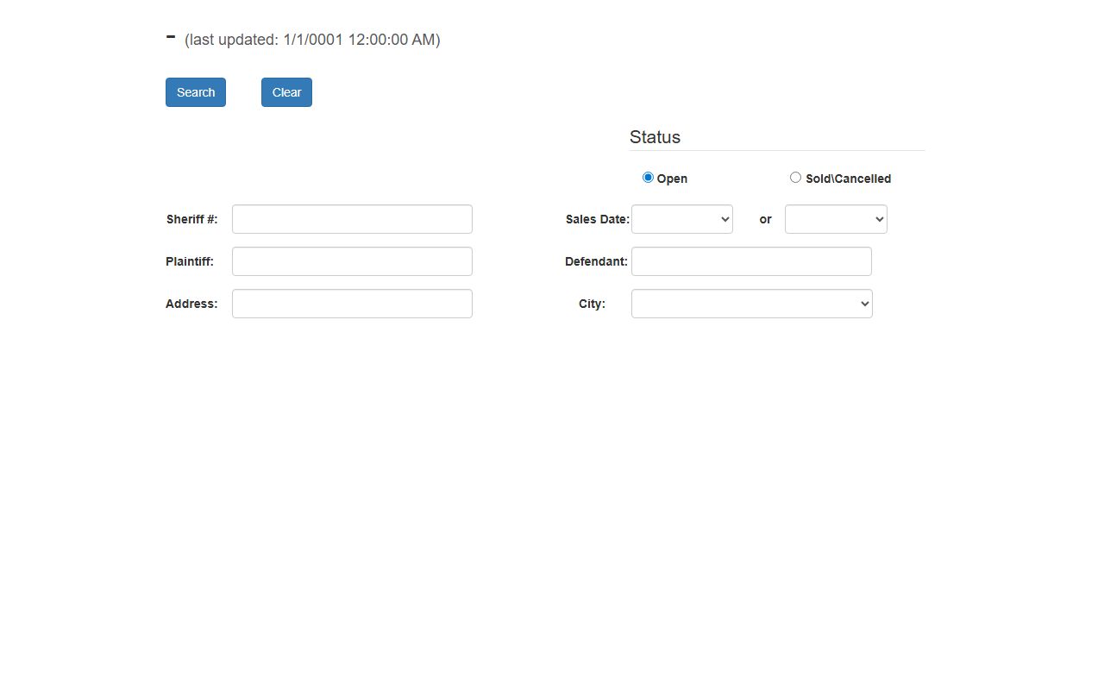This screenshot has width=1104, height=690.
Task: Open the first Sales Date dropdown
Action: pyautogui.click(x=681, y=219)
